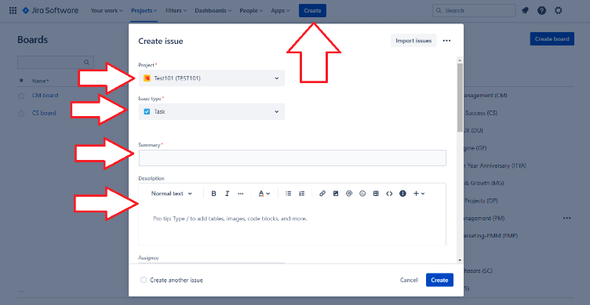This screenshot has height=305, width=590.
Task: Open the Issue type dropdown Task
Action: pyautogui.click(x=212, y=111)
